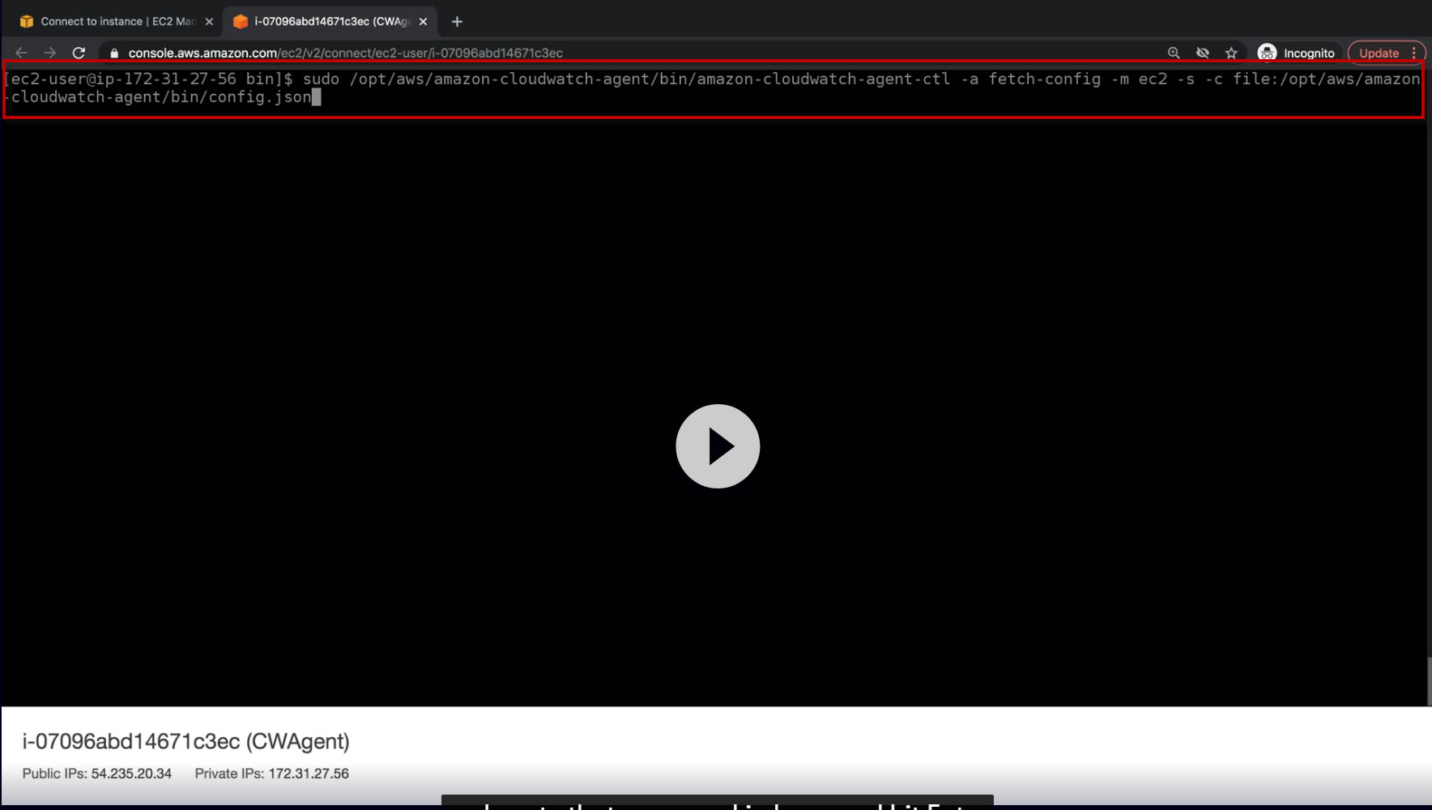This screenshot has height=810, width=1432.
Task: Click the browser forward arrow
Action: pos(50,53)
